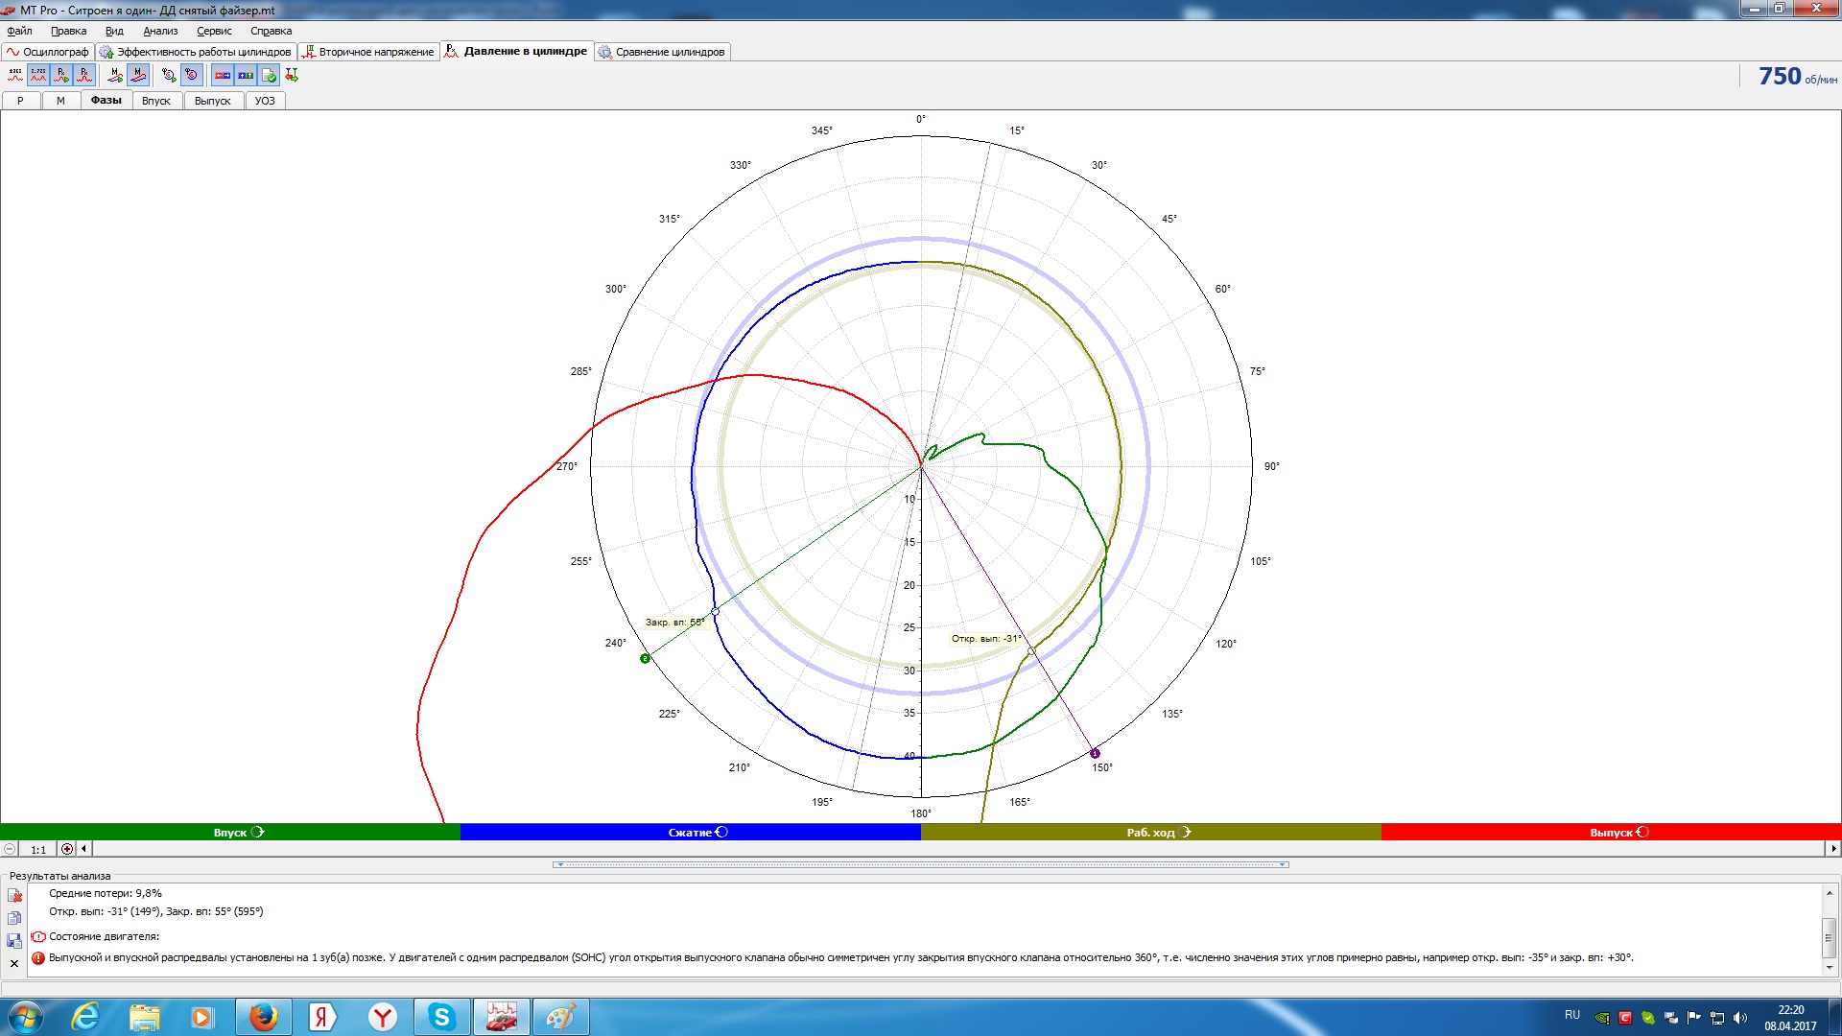This screenshot has width=1842, height=1036.
Task: Click the red-green swap arrows toolbar icon
Action: (292, 75)
